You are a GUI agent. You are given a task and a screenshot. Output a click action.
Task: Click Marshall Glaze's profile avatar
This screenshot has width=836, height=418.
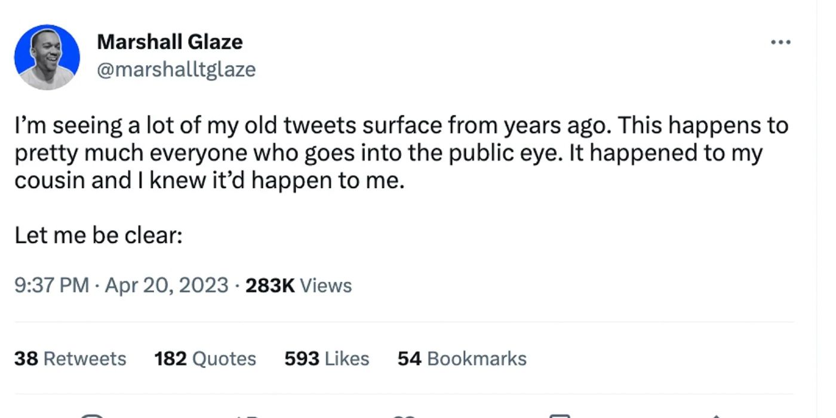[x=47, y=57]
